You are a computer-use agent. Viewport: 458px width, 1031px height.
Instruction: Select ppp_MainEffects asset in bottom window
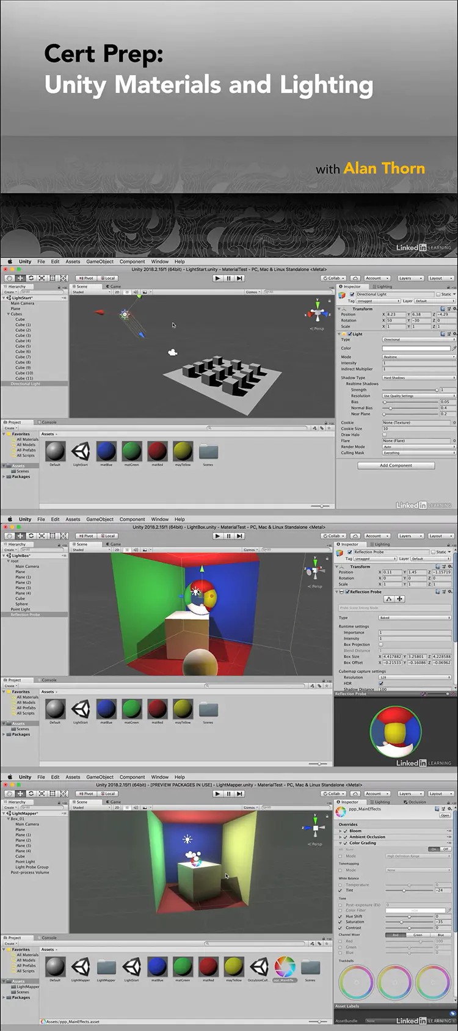(285, 967)
